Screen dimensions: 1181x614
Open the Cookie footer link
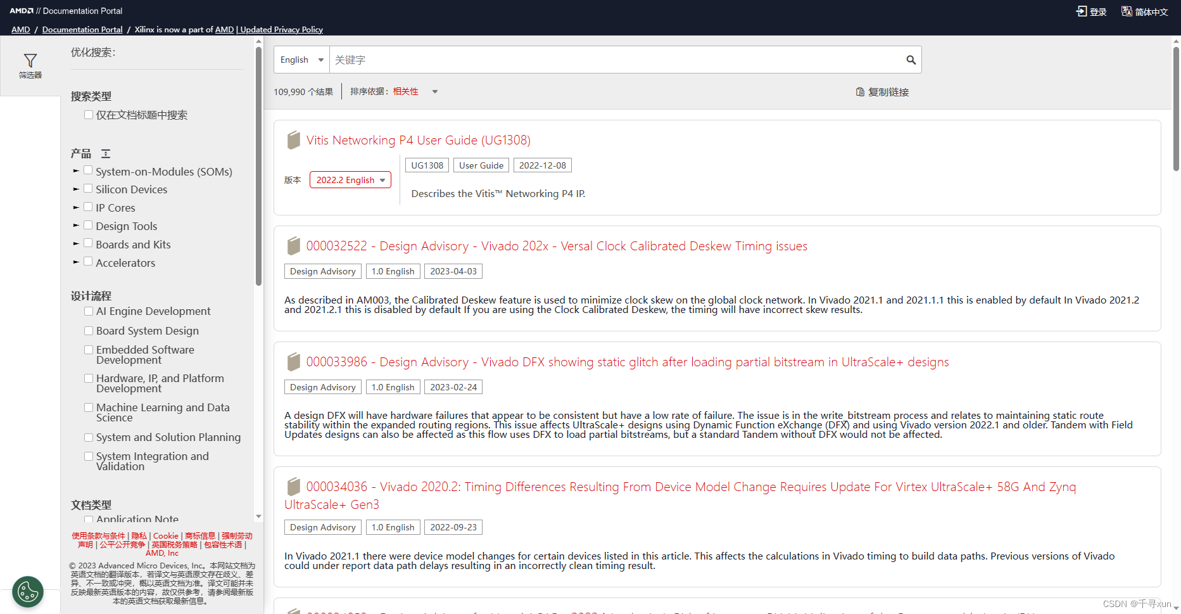(166, 536)
